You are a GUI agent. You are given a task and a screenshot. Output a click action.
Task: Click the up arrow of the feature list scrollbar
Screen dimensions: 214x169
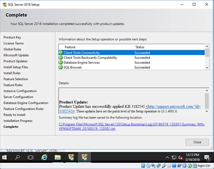[207, 46]
